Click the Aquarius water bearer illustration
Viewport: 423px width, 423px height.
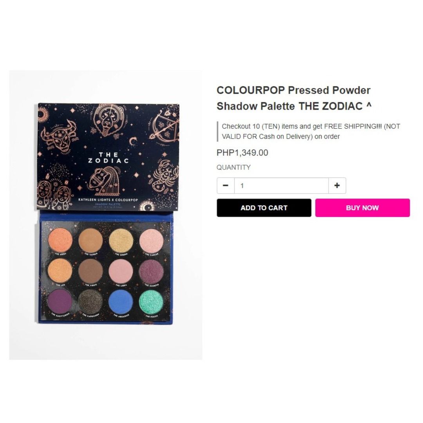pos(105,181)
